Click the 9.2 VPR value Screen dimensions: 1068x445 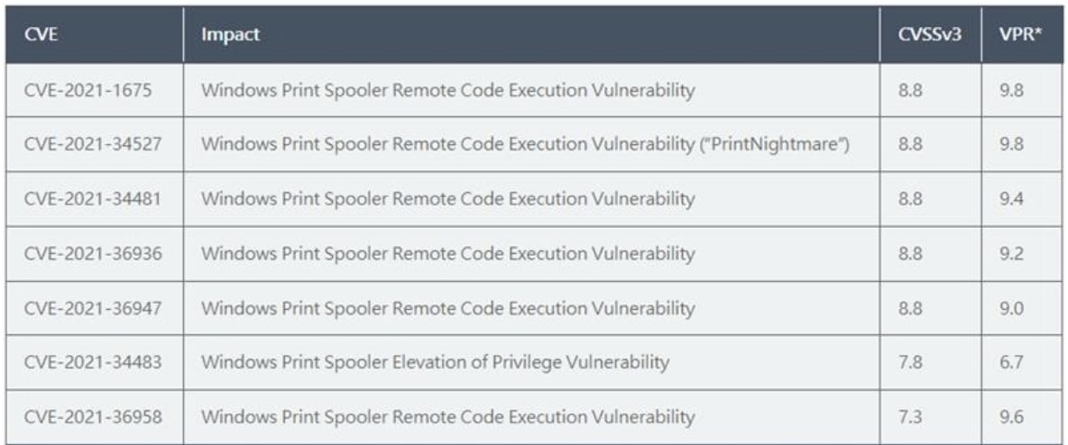(x=1011, y=253)
